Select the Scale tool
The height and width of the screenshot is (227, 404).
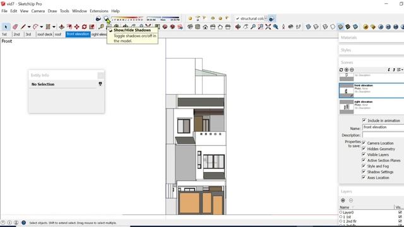[92, 26]
